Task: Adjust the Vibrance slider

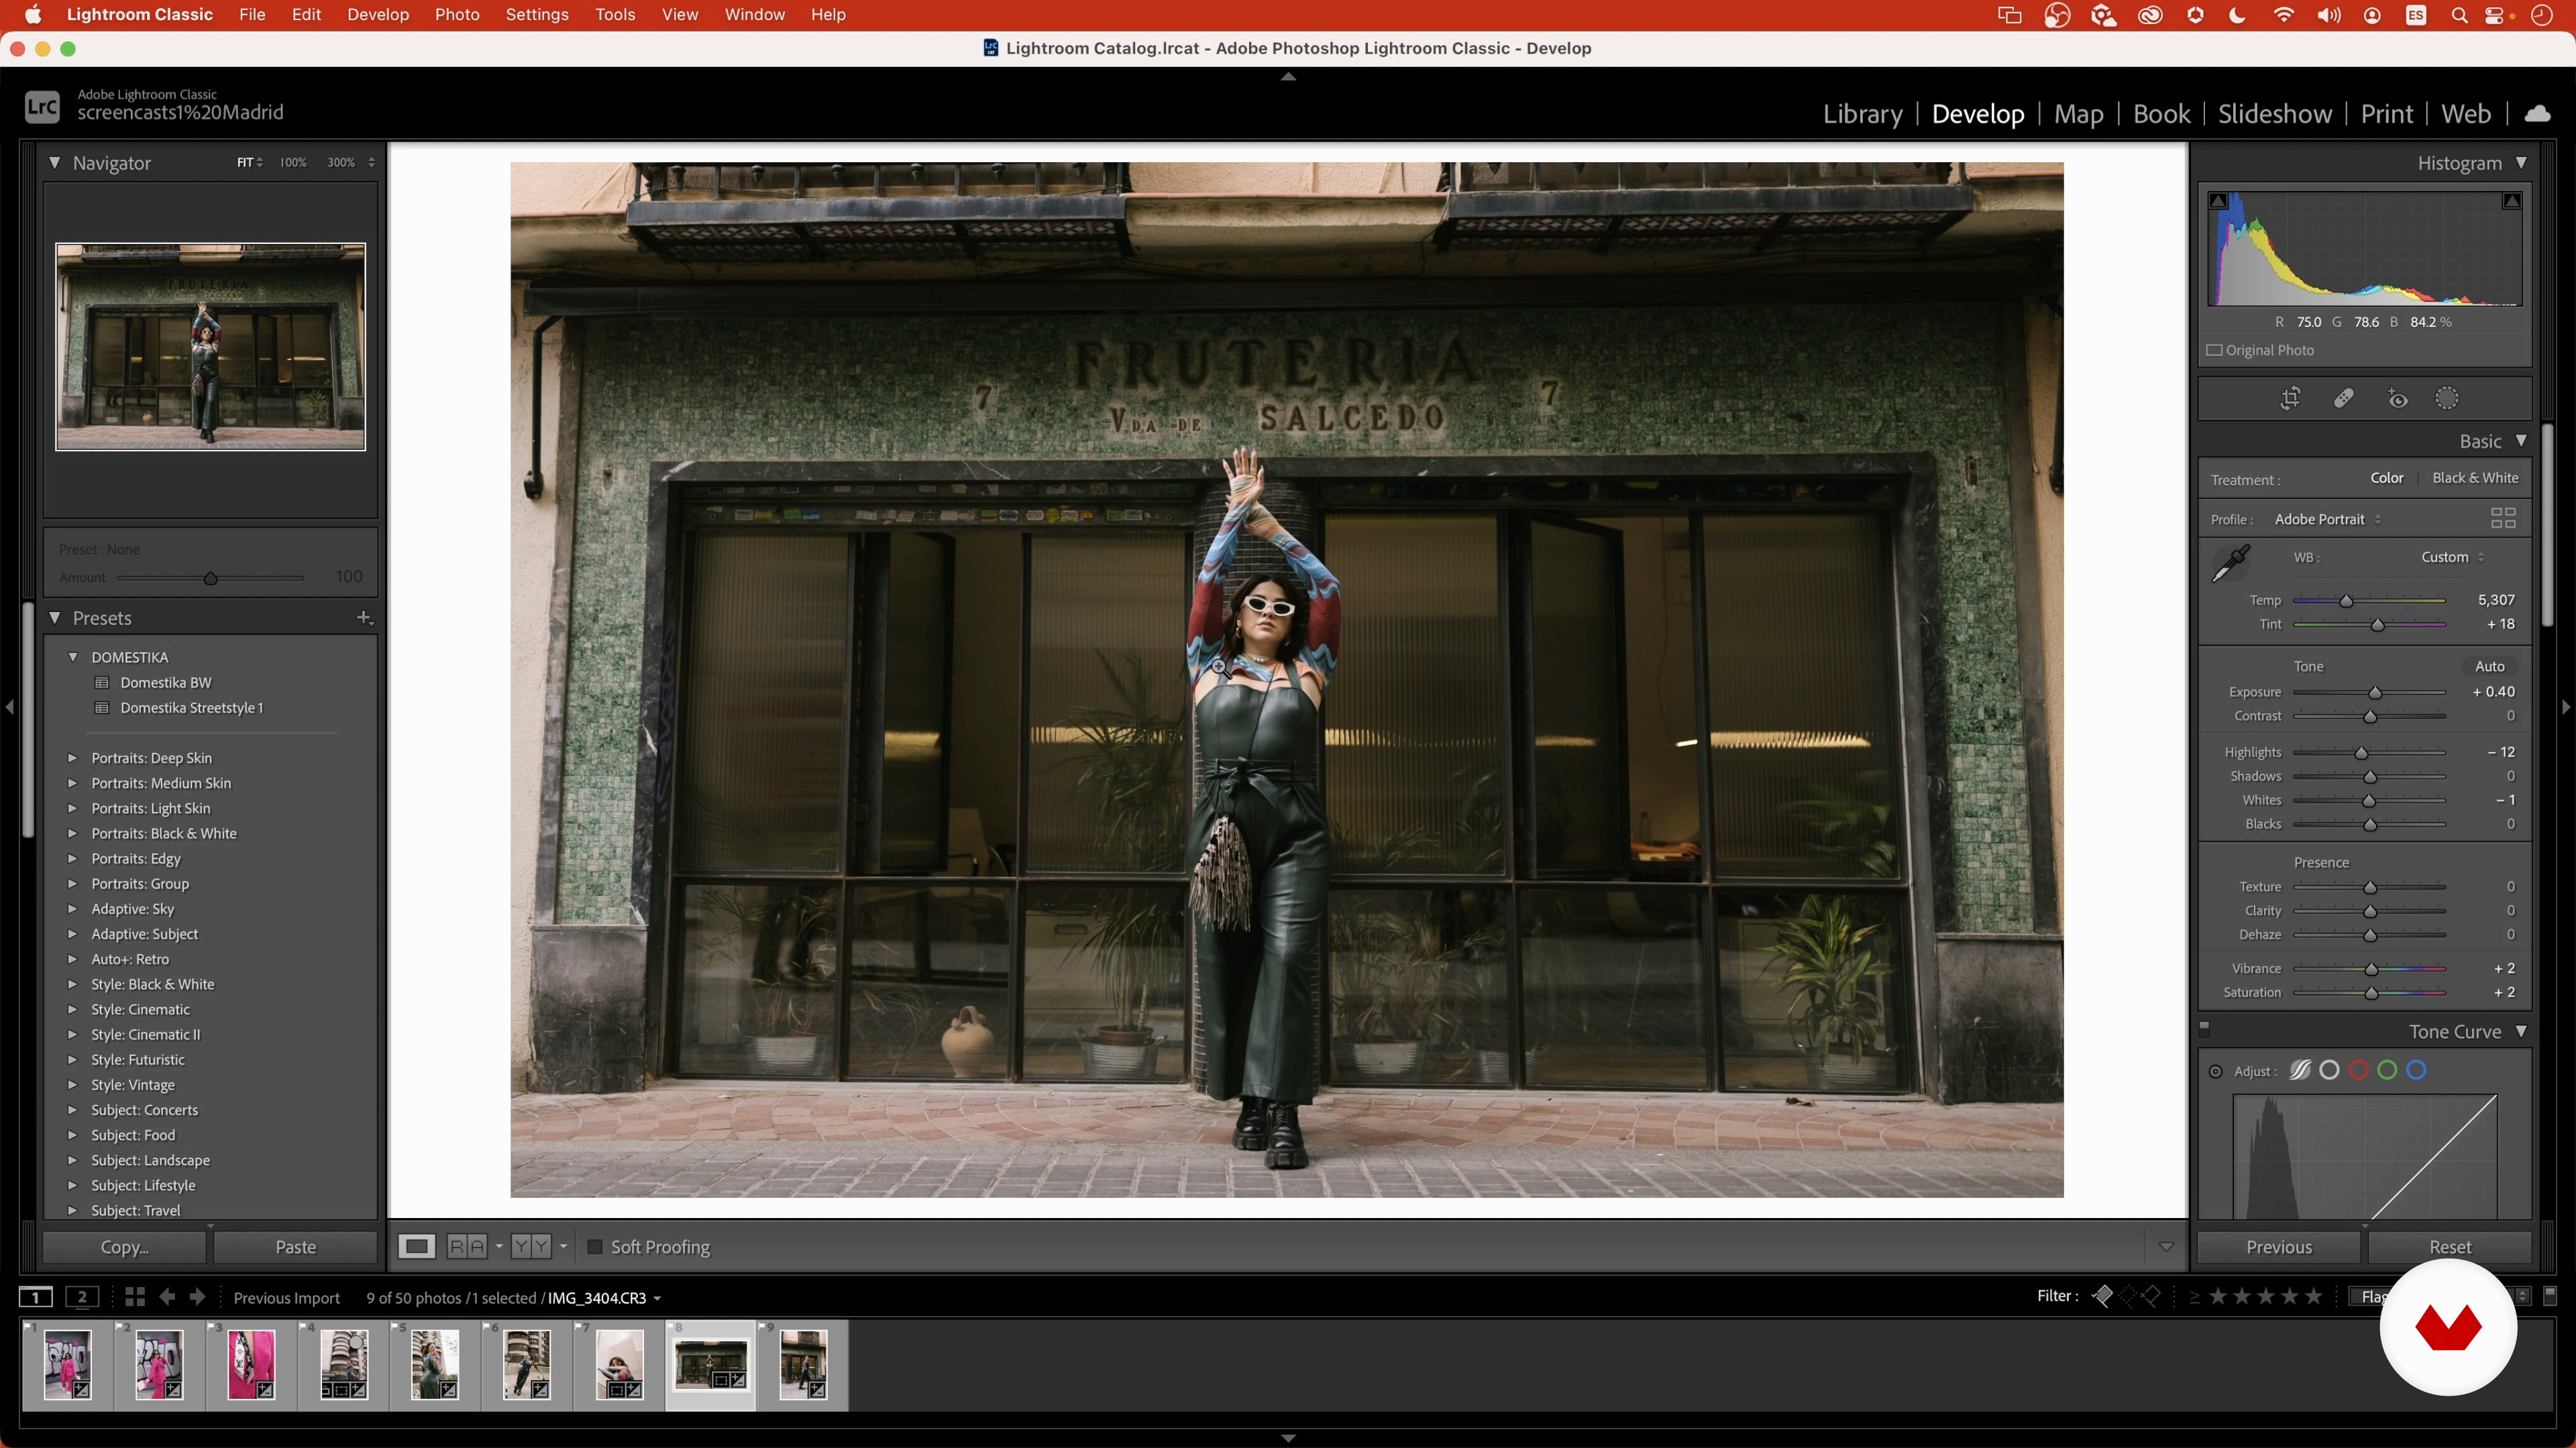Action: pos(2370,969)
